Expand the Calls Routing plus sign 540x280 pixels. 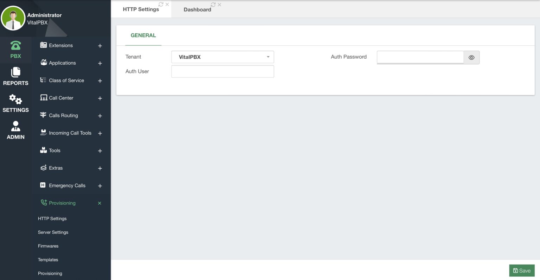coord(100,116)
